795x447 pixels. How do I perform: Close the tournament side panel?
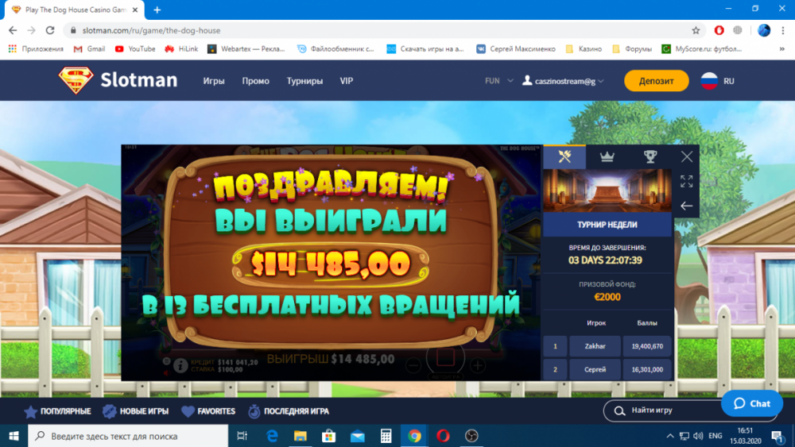coord(687,156)
